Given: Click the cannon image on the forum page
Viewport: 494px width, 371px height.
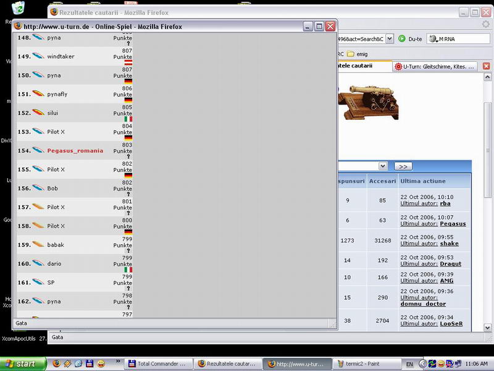Looking at the screenshot, I should point(369,103).
